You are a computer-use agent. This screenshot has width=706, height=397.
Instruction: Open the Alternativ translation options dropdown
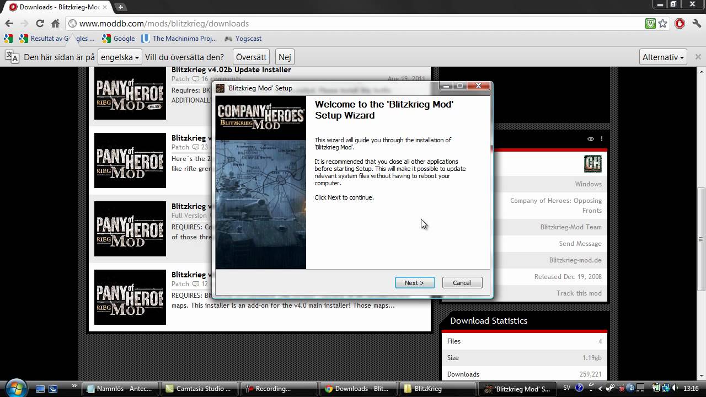coord(663,57)
